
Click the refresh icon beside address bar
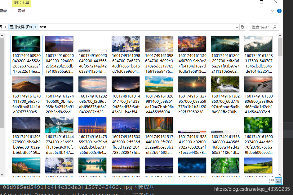[x=242, y=27]
